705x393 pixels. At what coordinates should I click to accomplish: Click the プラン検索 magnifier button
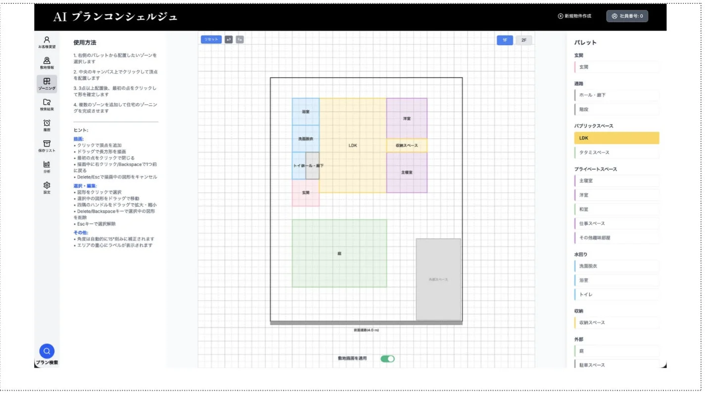pos(47,351)
